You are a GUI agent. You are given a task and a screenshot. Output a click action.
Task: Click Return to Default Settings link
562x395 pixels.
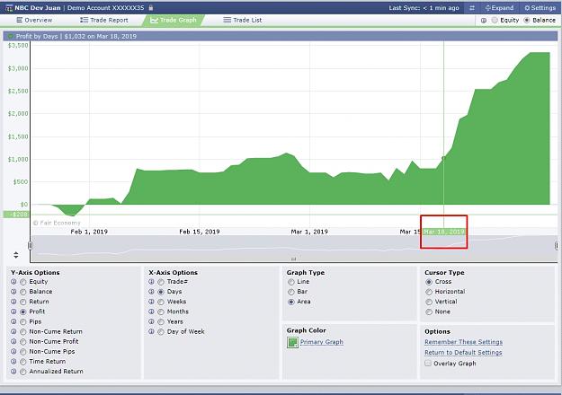click(463, 353)
